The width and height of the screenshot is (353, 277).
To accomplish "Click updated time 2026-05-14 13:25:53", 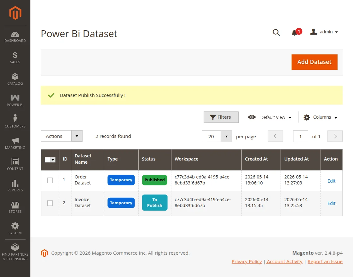I will [x=296, y=203].
